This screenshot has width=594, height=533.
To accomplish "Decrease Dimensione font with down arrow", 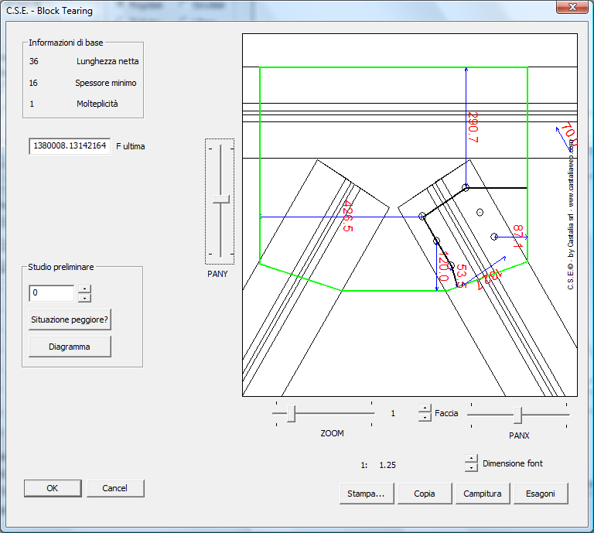I will coord(471,467).
